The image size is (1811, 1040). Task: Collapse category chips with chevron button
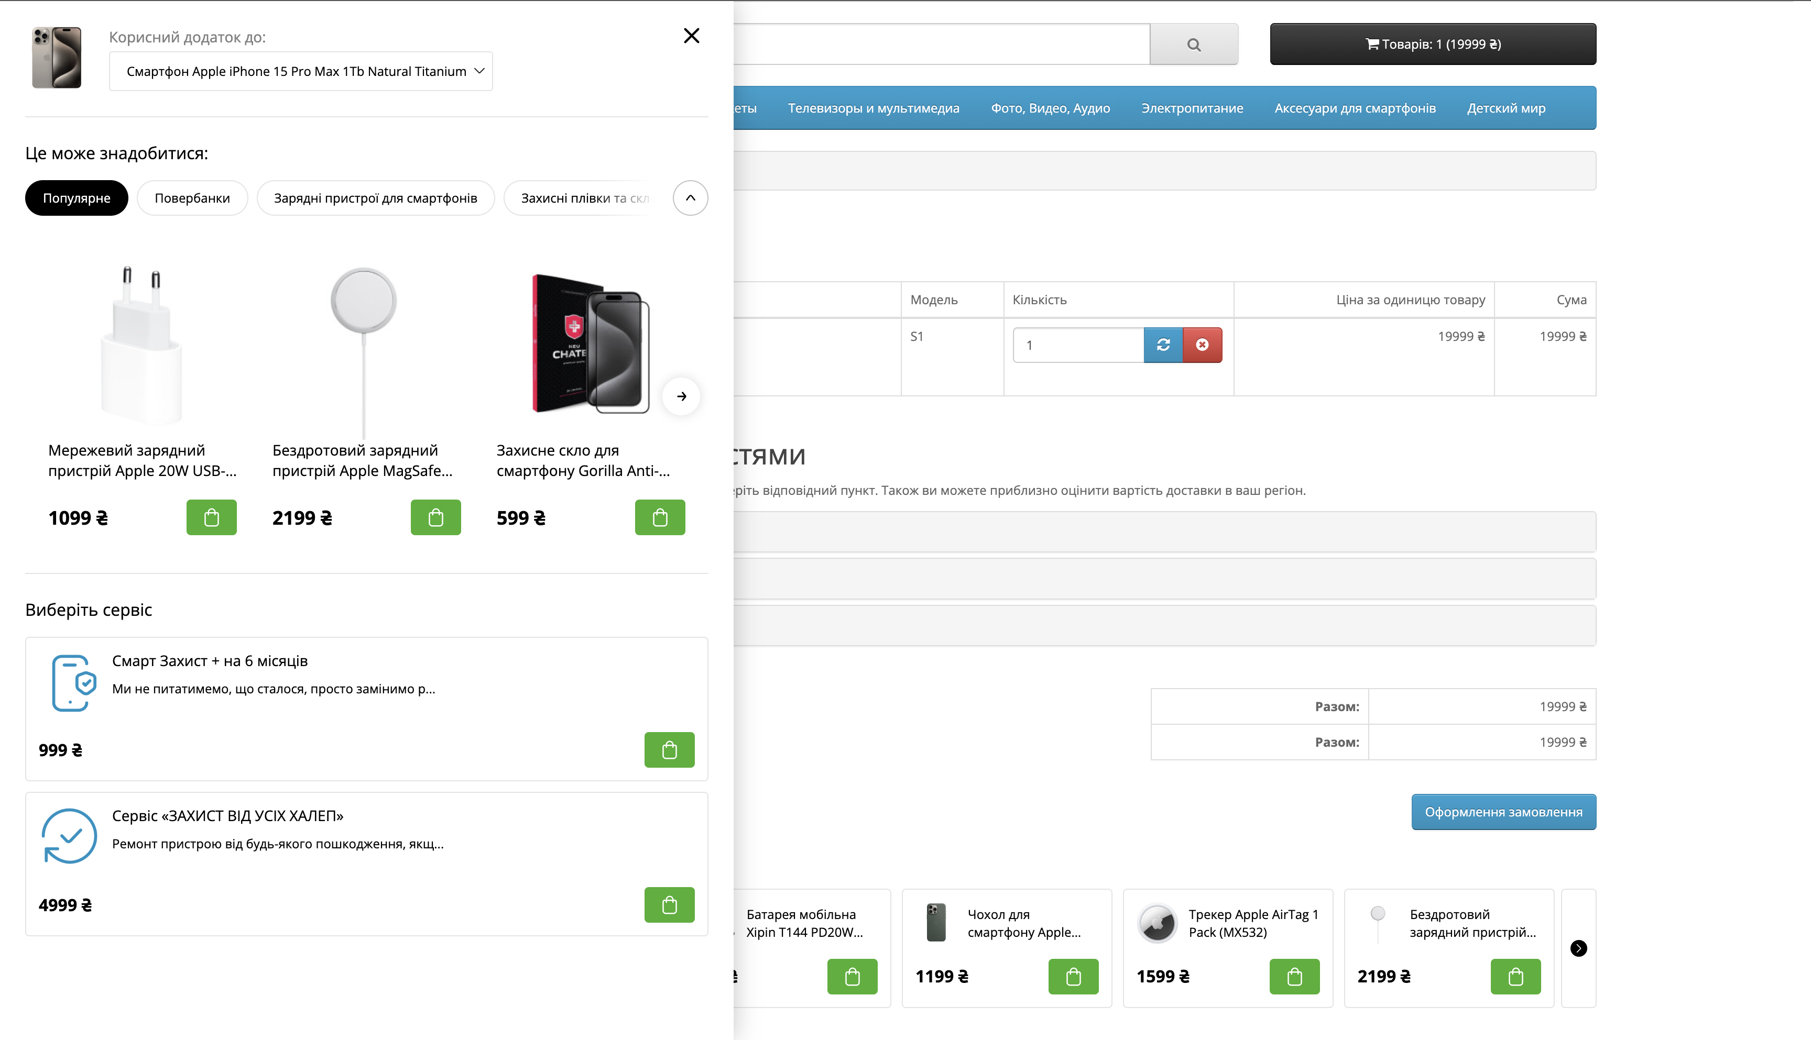[x=690, y=198]
